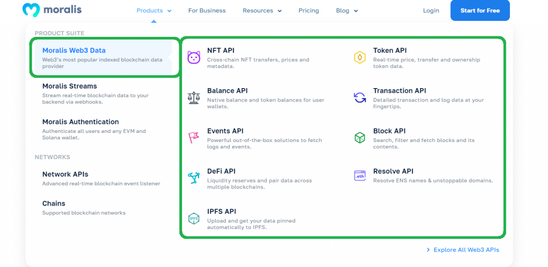Open the Resolve API title link
Image resolution: width=548 pixels, height=267 pixels.
(x=393, y=171)
